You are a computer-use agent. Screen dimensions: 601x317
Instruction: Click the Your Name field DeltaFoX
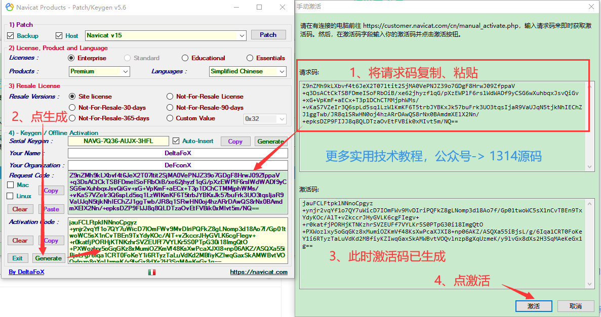pos(178,153)
